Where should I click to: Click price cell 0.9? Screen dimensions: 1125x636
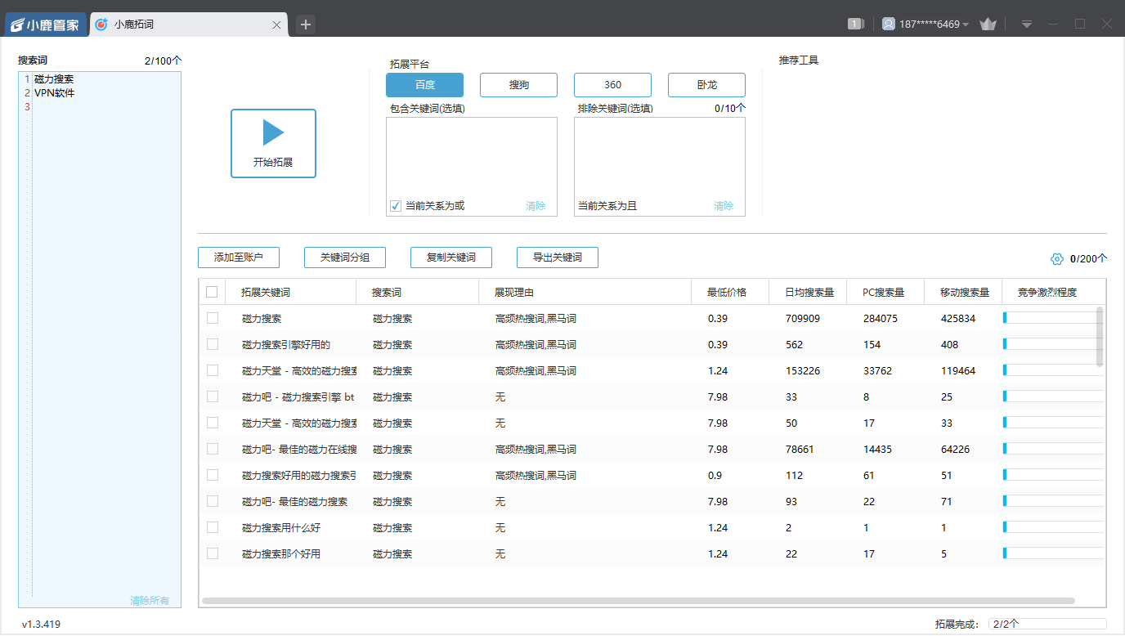pos(715,475)
